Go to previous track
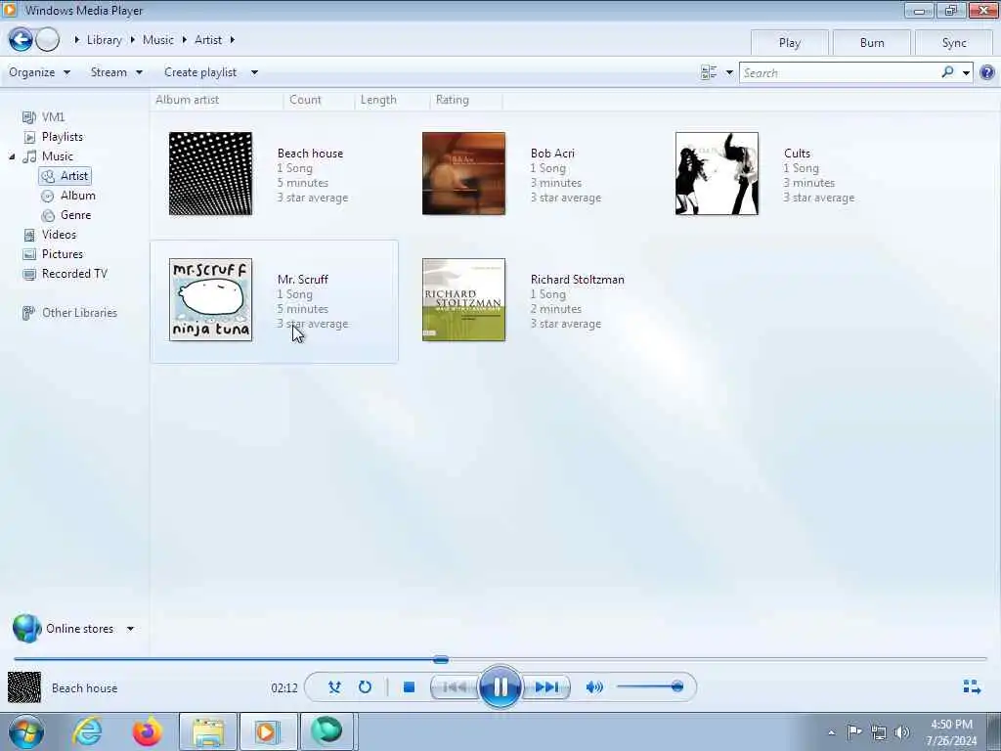The image size is (1001, 751). tap(454, 687)
